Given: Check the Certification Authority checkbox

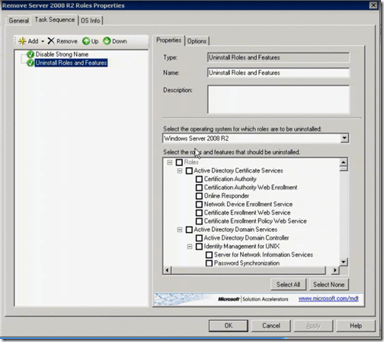Looking at the screenshot, I should pyautogui.click(x=200, y=179).
